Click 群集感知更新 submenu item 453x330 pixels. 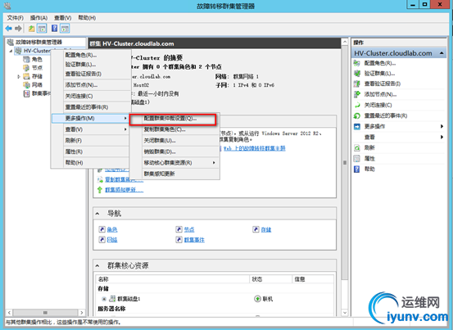[174, 174]
